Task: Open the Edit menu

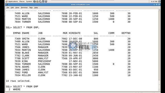Action: (x=12, y=7)
